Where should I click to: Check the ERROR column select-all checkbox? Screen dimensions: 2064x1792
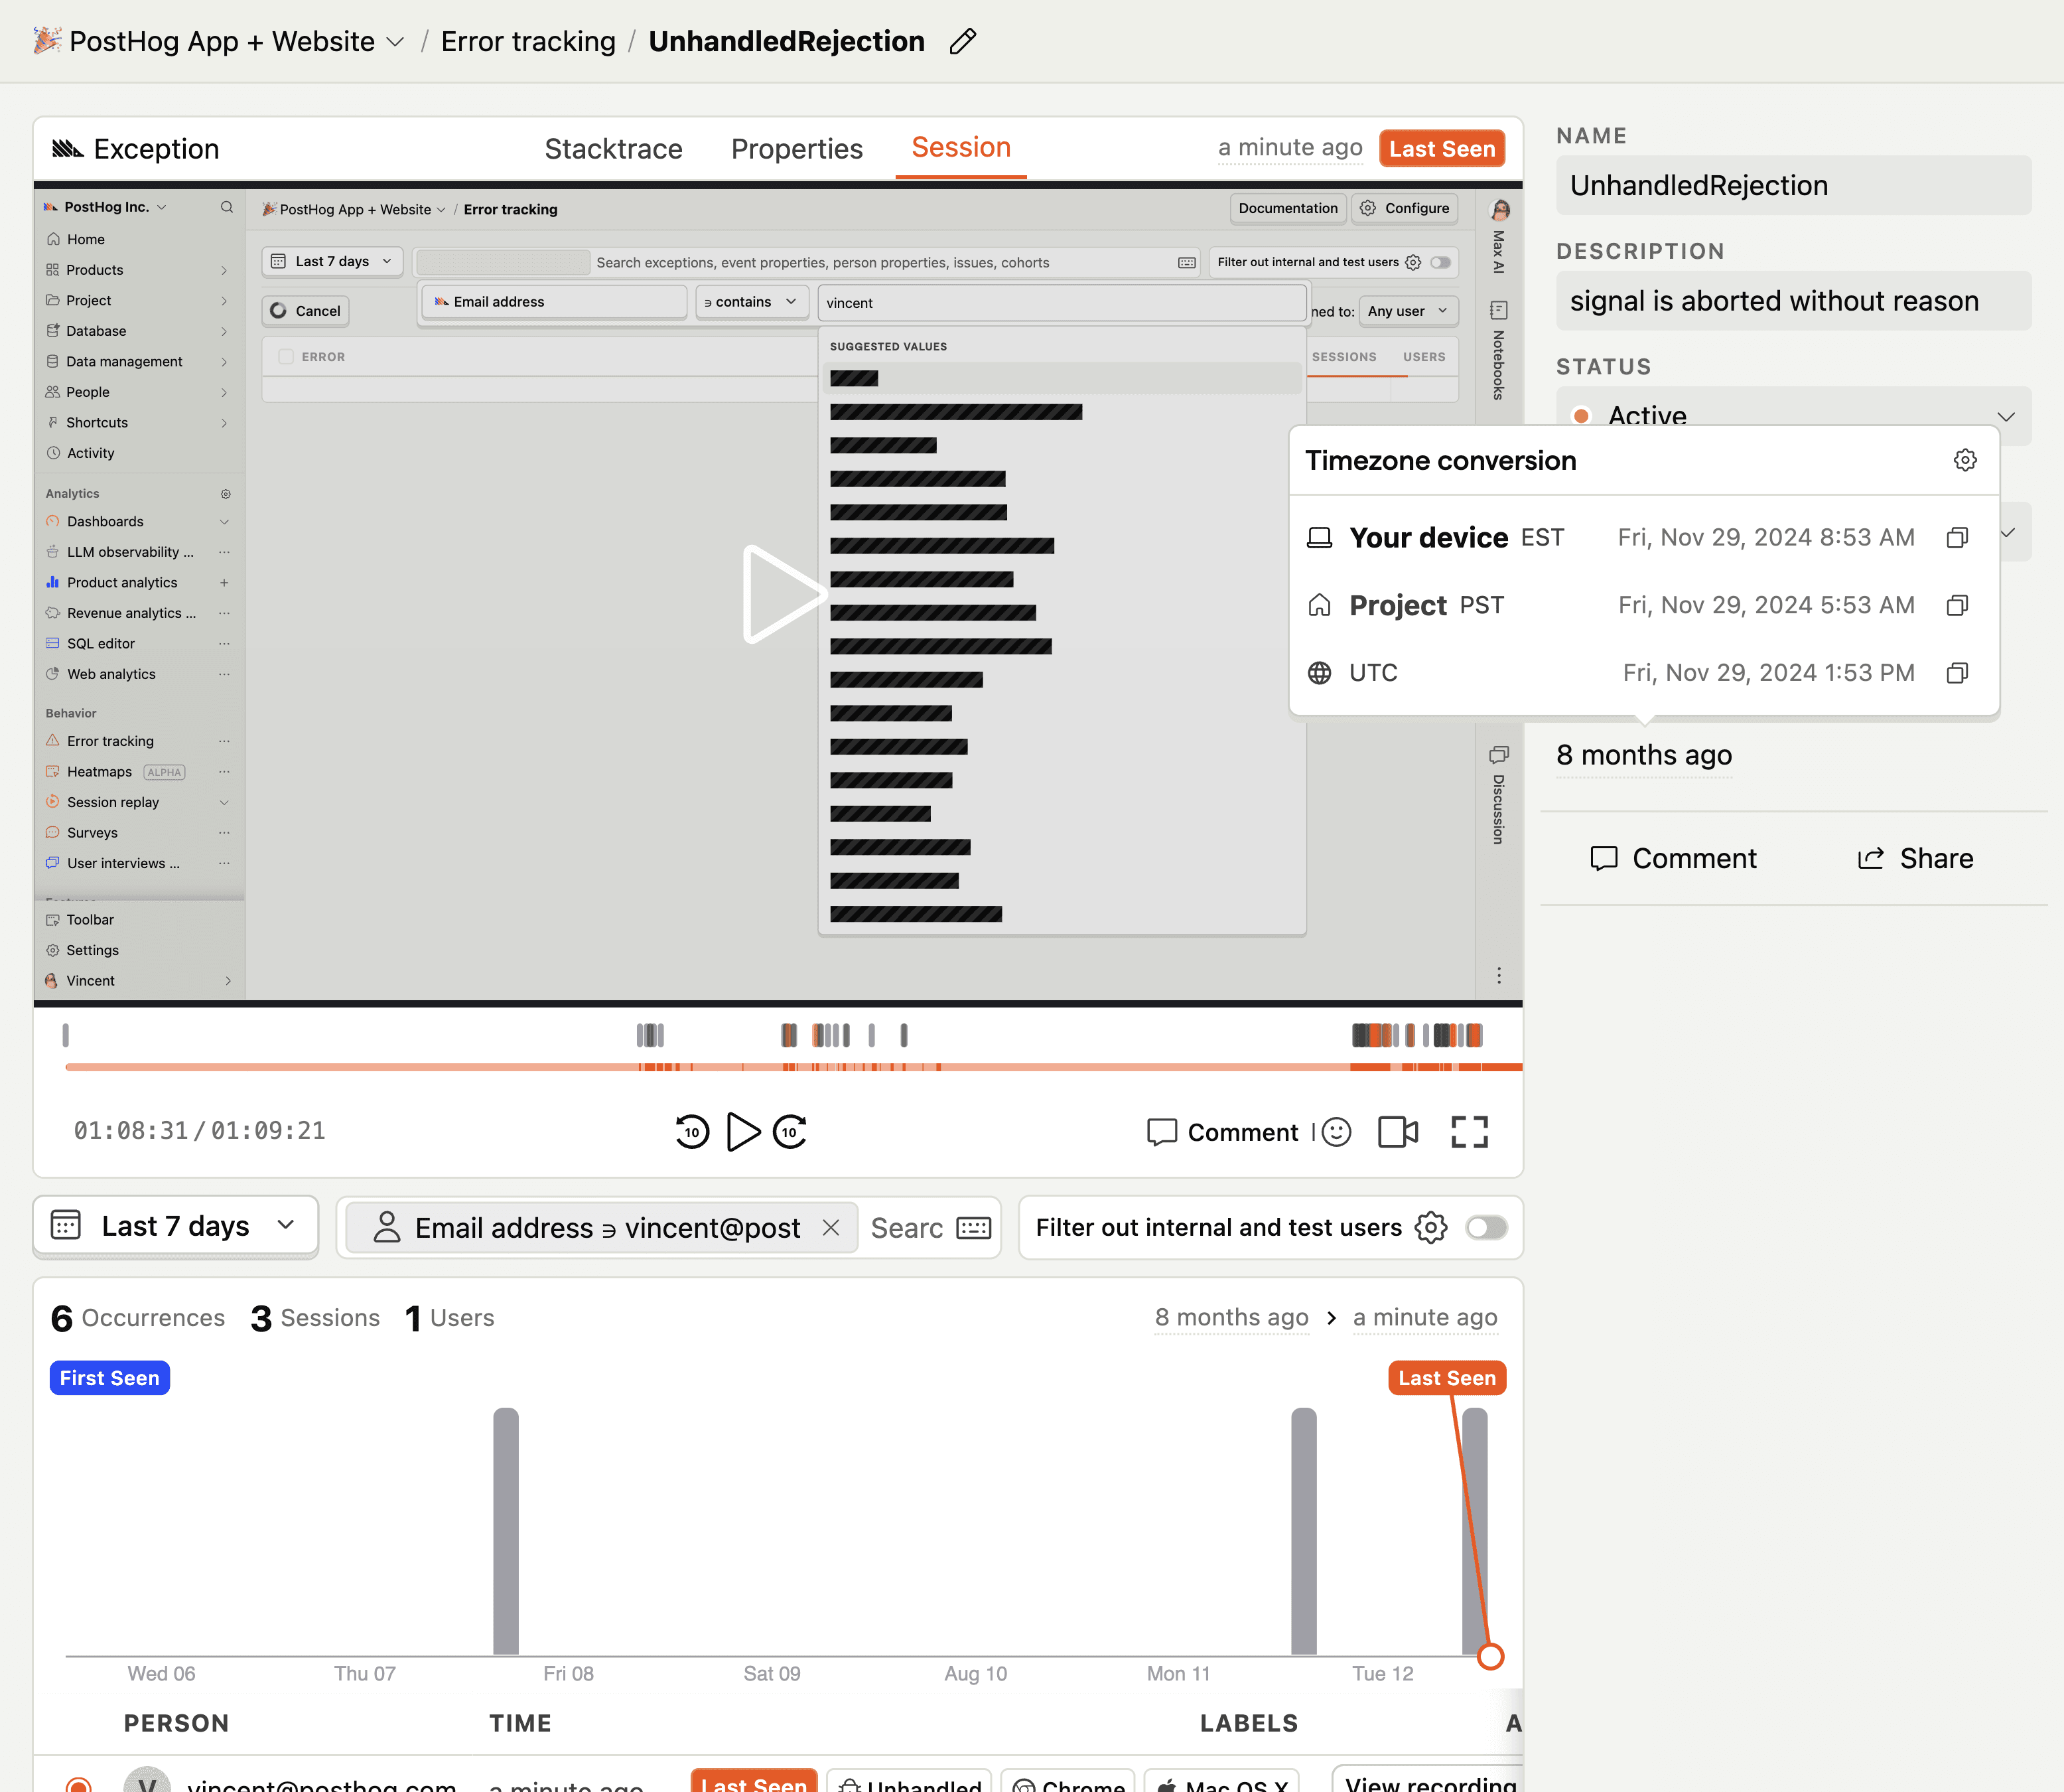pos(286,357)
